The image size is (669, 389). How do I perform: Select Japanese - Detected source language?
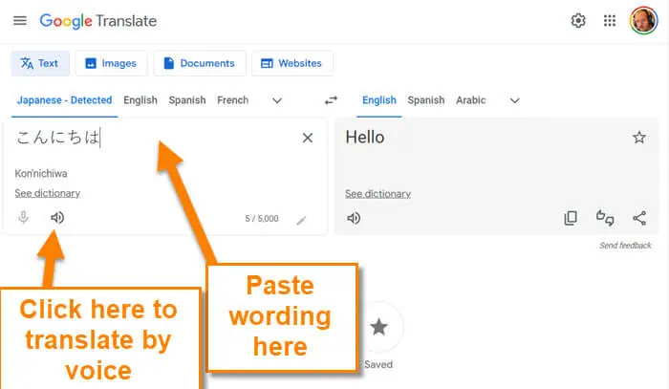pyautogui.click(x=64, y=100)
